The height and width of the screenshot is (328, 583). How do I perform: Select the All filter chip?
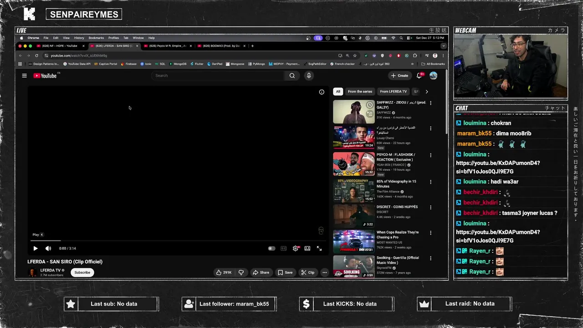tap(338, 92)
